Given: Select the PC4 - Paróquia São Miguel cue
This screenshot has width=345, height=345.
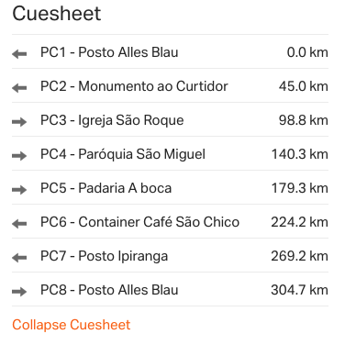Looking at the screenshot, I should coord(170,153).
